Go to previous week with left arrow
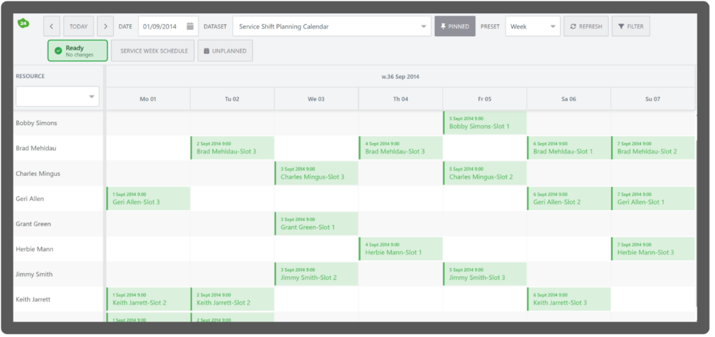The width and height of the screenshot is (715, 337). coord(52,27)
